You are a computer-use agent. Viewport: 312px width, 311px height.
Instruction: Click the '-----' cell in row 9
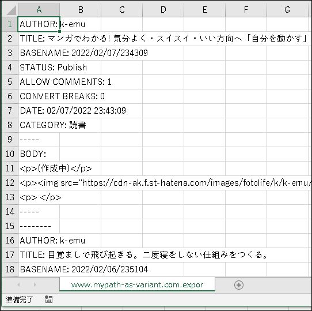(x=39, y=140)
